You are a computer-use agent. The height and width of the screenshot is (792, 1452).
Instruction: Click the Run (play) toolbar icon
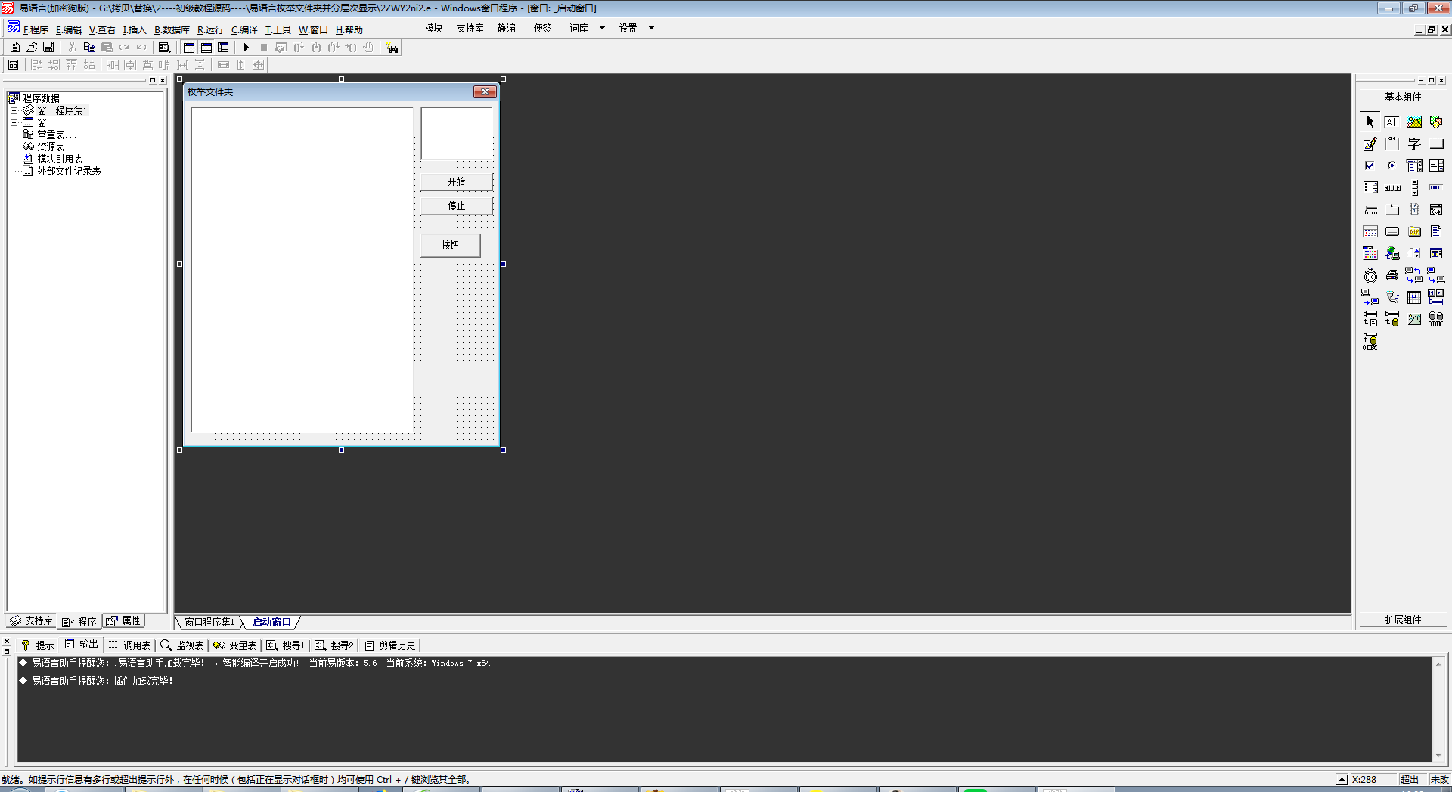tap(247, 47)
